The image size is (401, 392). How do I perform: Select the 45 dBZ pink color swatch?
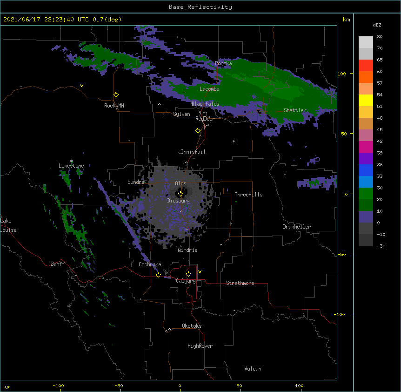366,135
